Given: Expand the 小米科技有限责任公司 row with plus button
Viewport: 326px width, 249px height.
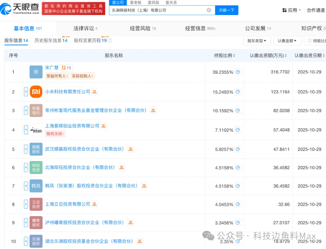Looking at the screenshot, I should tap(26, 92).
